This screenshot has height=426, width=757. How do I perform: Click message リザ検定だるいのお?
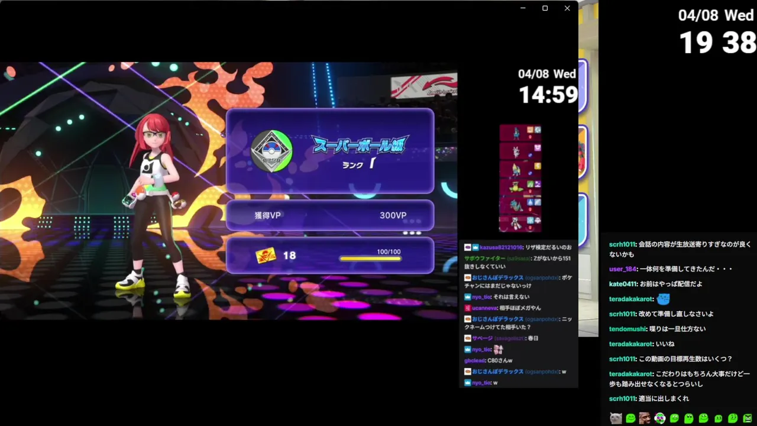pyautogui.click(x=549, y=247)
